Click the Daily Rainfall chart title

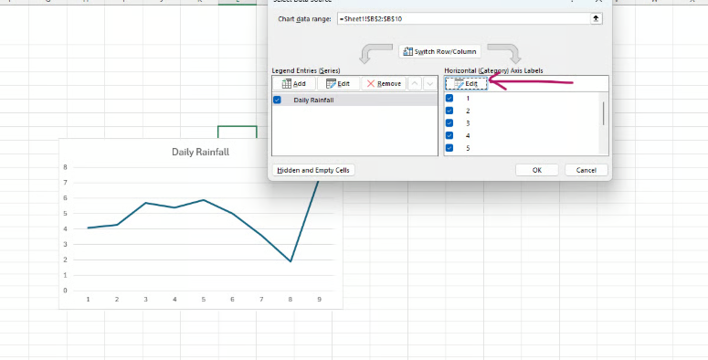coord(200,153)
